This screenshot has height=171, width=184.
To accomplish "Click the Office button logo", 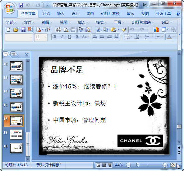I will coord(9,8).
